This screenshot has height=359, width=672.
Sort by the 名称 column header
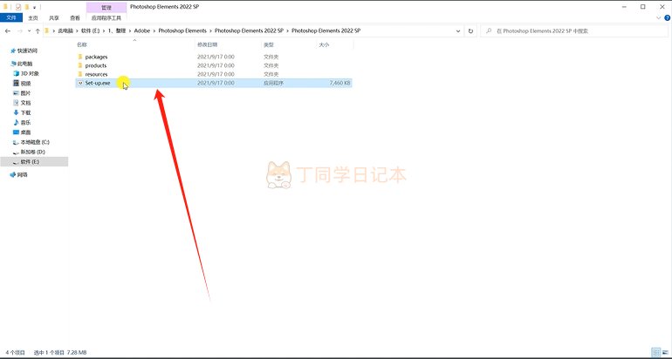(81, 44)
